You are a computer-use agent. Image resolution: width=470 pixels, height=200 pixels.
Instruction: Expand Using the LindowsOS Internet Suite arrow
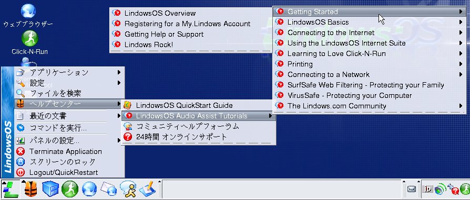pos(461,43)
